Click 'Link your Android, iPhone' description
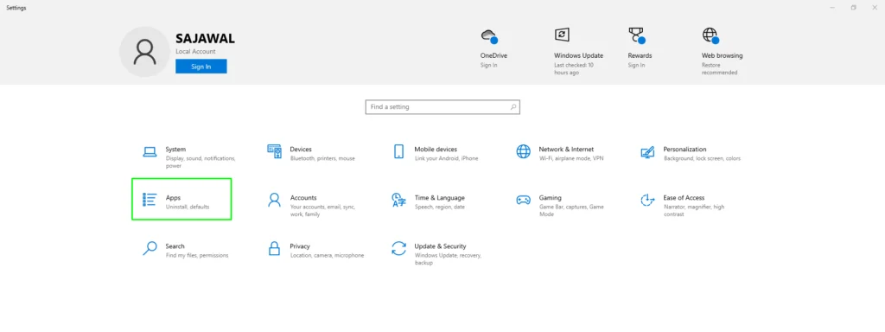This screenshot has height=332, width=885. pos(446,159)
